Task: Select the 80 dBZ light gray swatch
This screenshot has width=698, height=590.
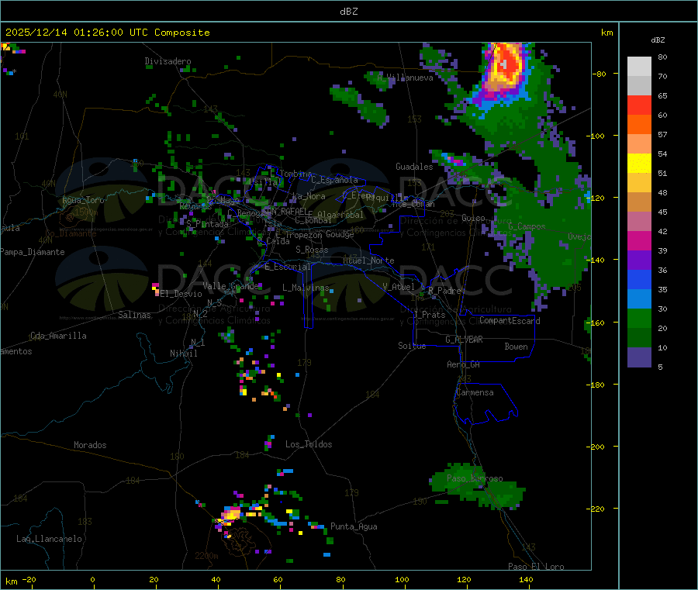Action: click(639, 67)
